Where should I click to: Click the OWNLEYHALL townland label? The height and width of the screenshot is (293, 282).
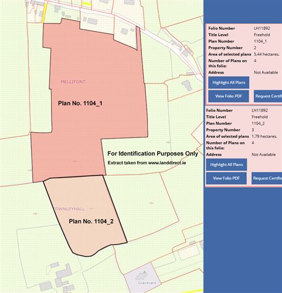[70, 209]
